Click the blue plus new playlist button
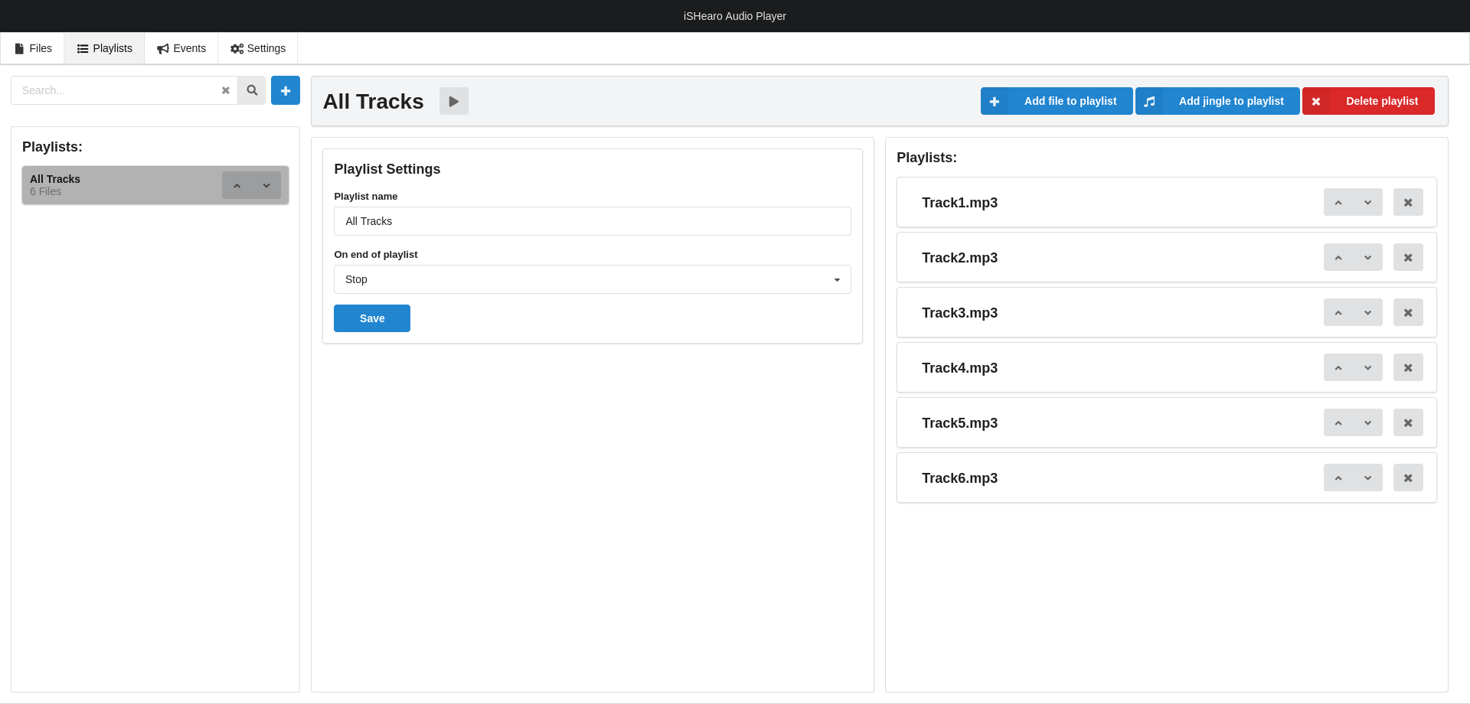The width and height of the screenshot is (1470, 704). (x=285, y=90)
